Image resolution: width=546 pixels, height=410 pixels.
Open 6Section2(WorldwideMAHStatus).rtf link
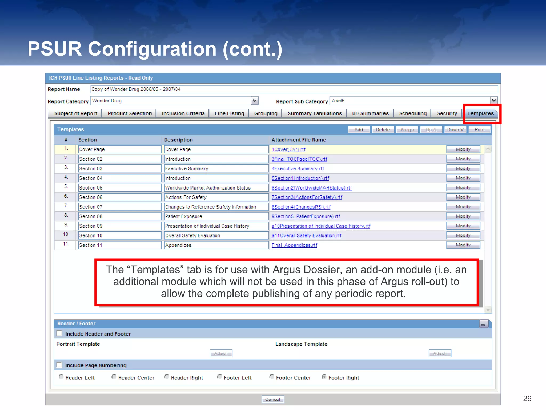point(312,188)
